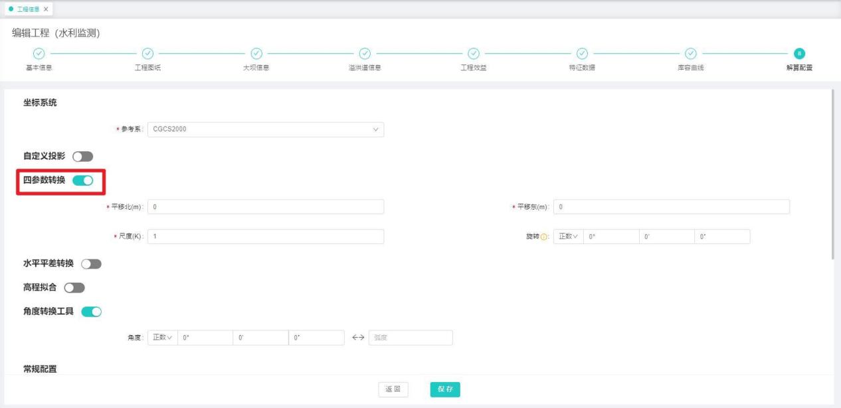The image size is (841, 408).
Task: Click the 工程图纸 step checkmark icon
Action: pyautogui.click(x=147, y=54)
